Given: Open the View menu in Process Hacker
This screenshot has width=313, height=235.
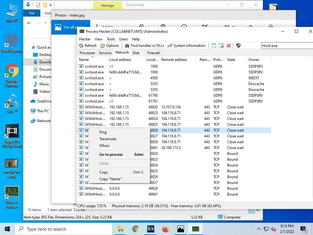Looking at the screenshot, I should (x=98, y=39).
